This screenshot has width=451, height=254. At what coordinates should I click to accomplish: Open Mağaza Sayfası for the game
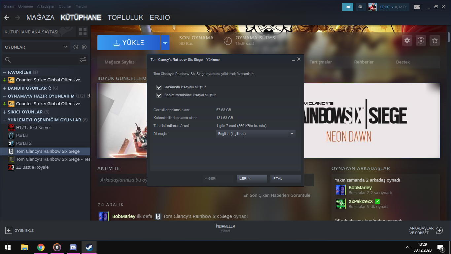pos(120,62)
